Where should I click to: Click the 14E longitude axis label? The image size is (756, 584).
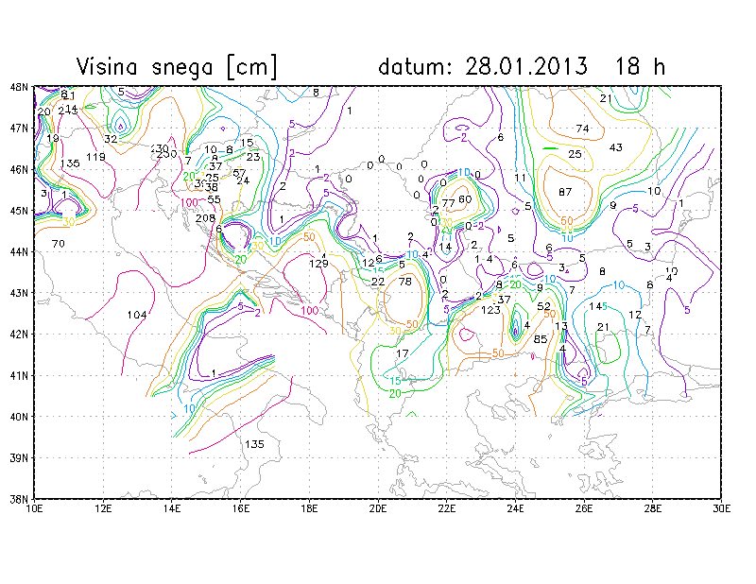pos(172,508)
